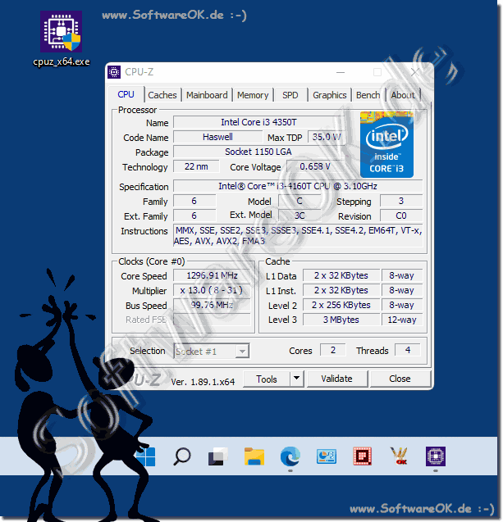Screen dimensions: 503x522
Task: Select the SPD tab
Action: coord(290,95)
